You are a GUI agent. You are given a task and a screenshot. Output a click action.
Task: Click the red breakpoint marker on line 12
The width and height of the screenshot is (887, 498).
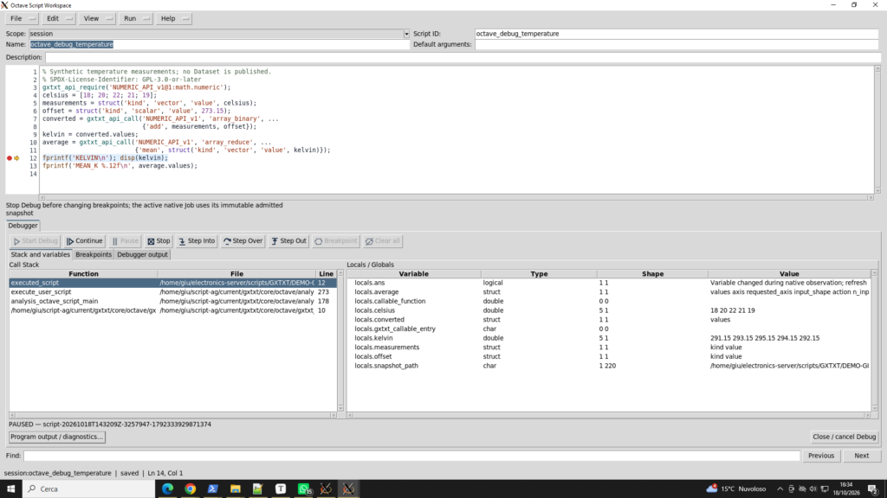(9, 158)
